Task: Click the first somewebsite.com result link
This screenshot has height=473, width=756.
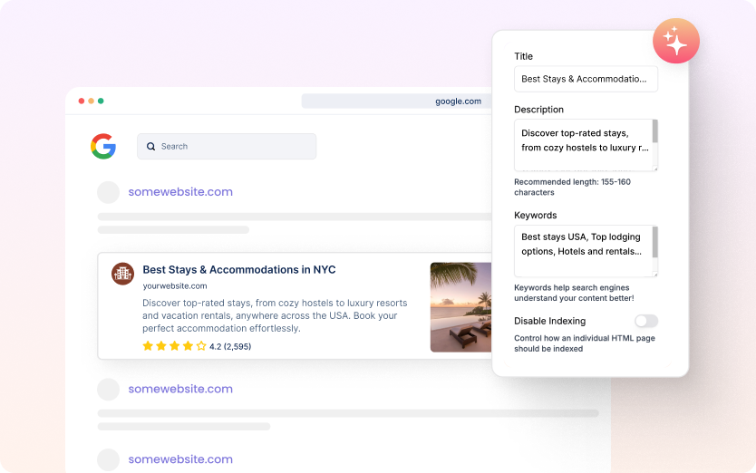Action: pyautogui.click(x=180, y=192)
